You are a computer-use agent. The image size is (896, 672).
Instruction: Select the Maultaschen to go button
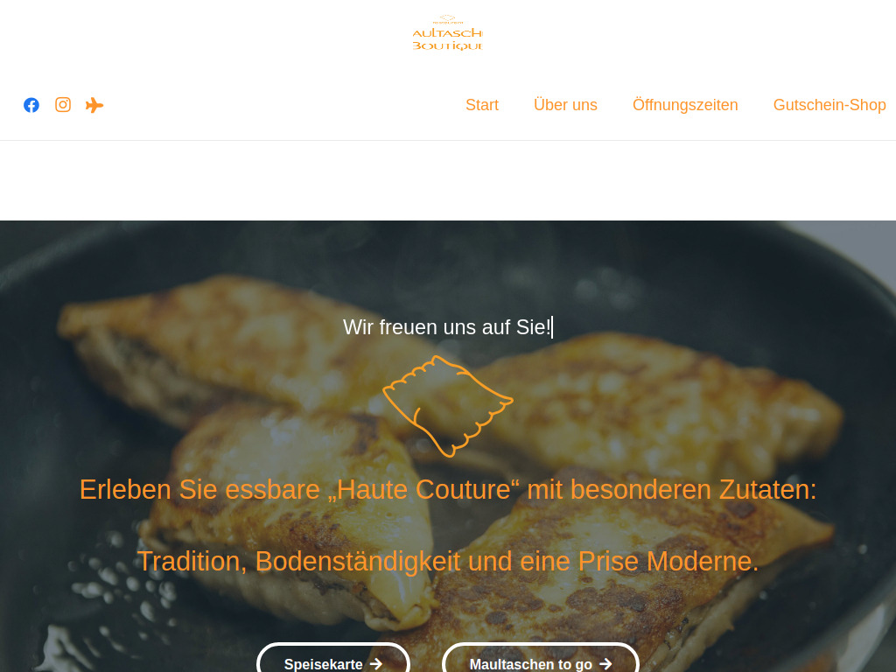[x=541, y=660]
